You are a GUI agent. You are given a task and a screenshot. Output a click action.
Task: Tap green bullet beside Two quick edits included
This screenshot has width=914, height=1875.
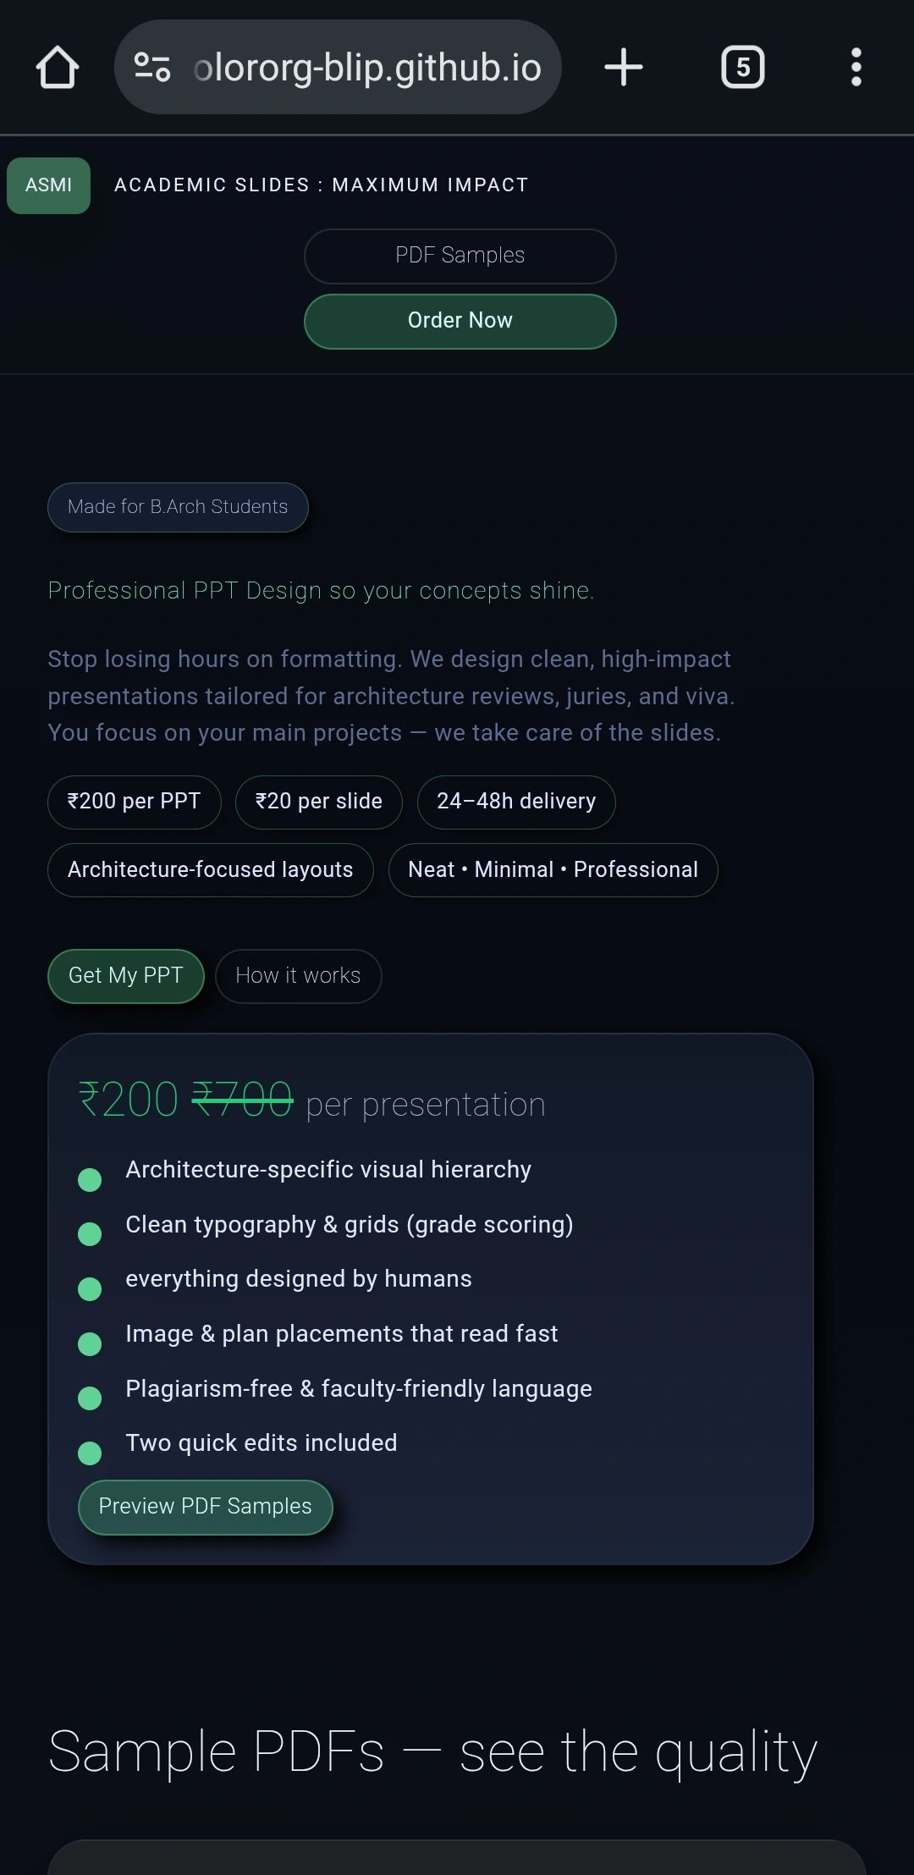pos(90,1453)
